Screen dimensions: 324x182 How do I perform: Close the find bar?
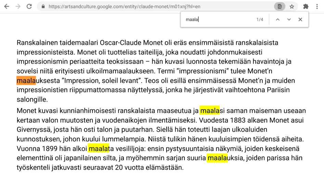click(x=300, y=19)
